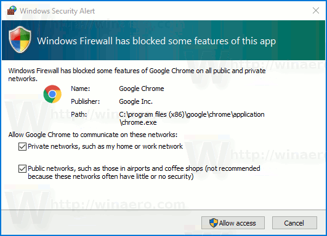
Task: Click the blocked features banner heading
Action: [156, 41]
